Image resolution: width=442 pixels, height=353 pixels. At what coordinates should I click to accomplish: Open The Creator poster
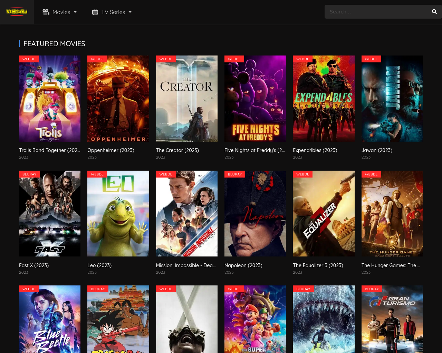tap(187, 99)
